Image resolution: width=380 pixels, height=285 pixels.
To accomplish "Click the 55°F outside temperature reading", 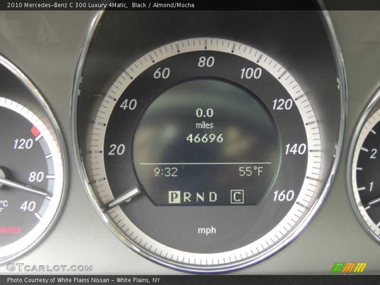I will pyautogui.click(x=251, y=171).
